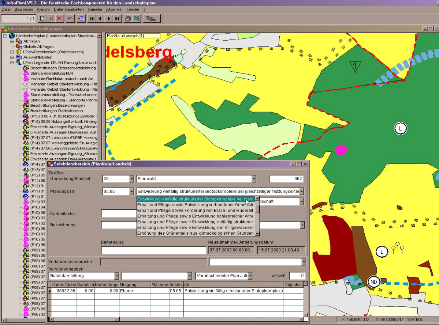Click the red X delete record icon
Screen dimensions: 439x325
pos(60,18)
